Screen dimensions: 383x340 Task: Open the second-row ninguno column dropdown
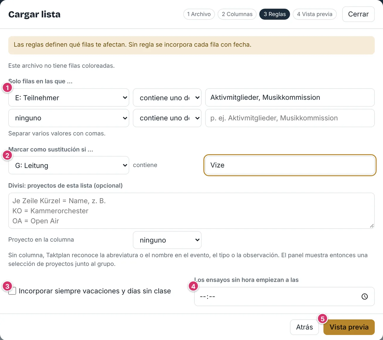tap(69, 118)
